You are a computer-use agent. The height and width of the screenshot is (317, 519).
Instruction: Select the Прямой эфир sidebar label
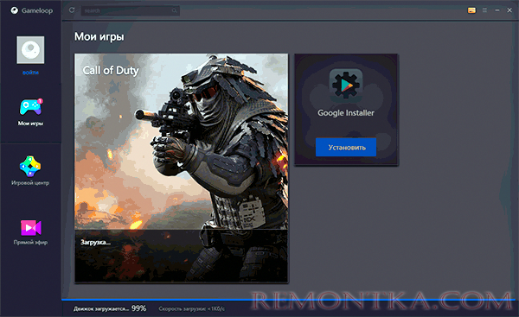tap(30, 243)
